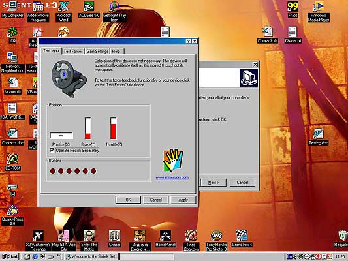This screenshot has height=261, width=348.
Task: Select the Grand Prix 4 game shortcut
Action: coord(242,238)
